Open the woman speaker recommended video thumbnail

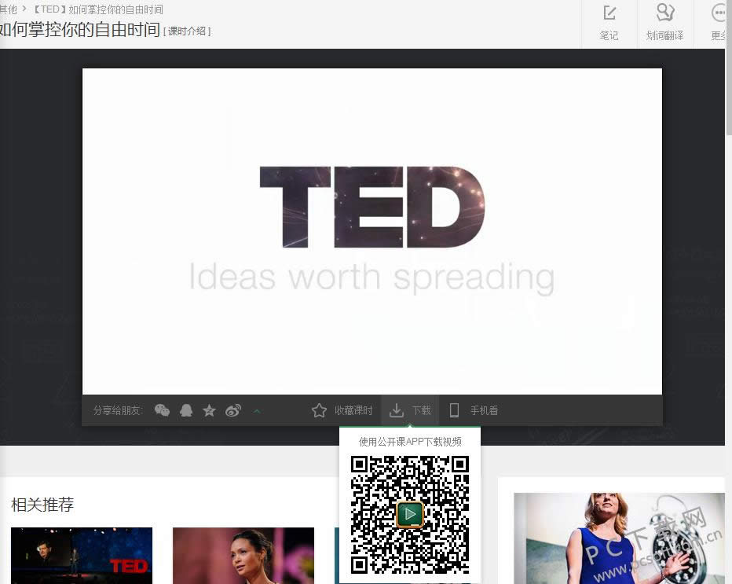pos(243,556)
